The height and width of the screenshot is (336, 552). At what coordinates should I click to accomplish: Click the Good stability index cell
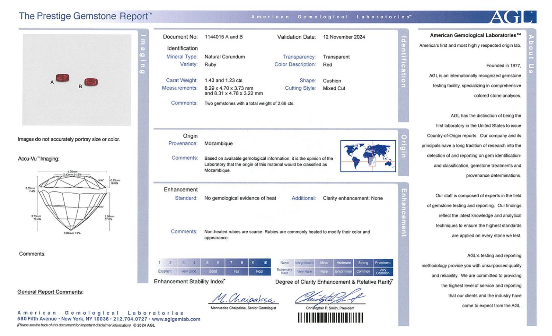(x=213, y=271)
